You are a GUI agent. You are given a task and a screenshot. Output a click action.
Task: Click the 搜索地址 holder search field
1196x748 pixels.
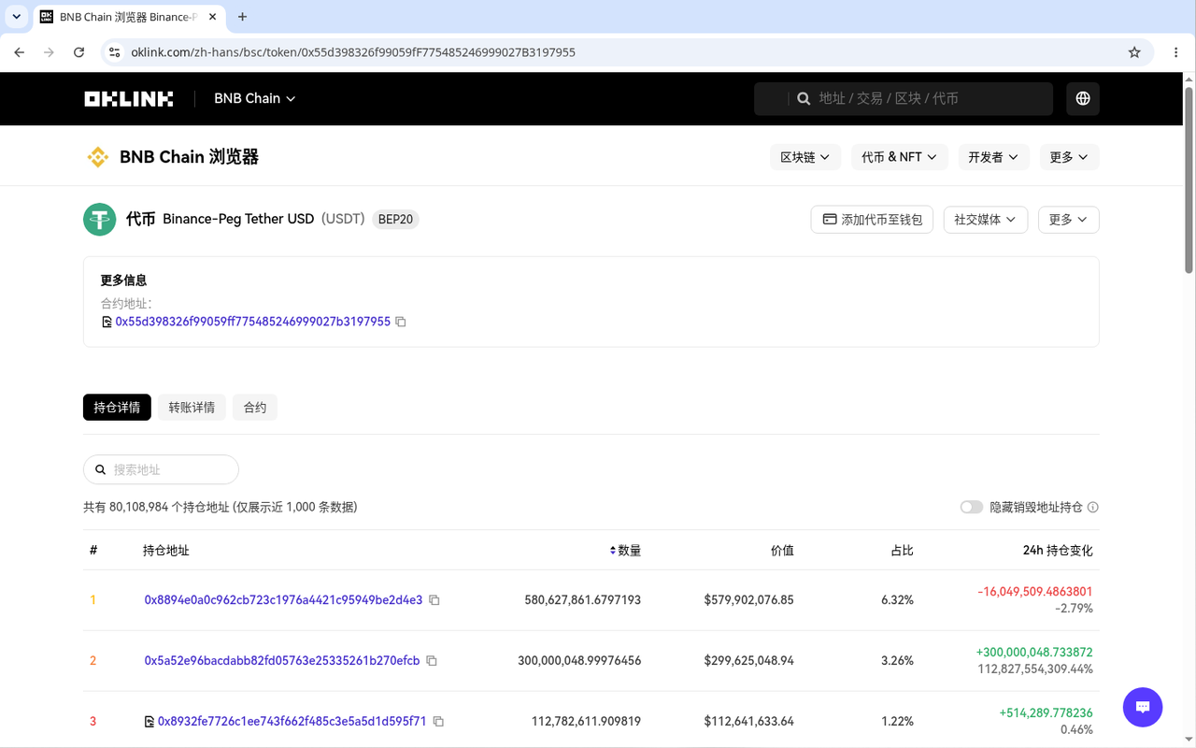(x=161, y=469)
